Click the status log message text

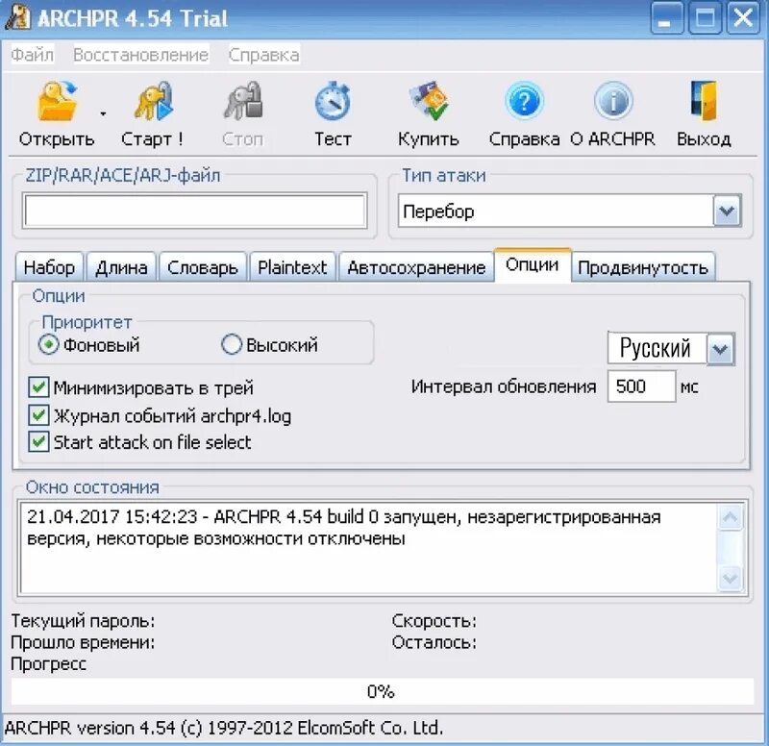click(x=343, y=528)
